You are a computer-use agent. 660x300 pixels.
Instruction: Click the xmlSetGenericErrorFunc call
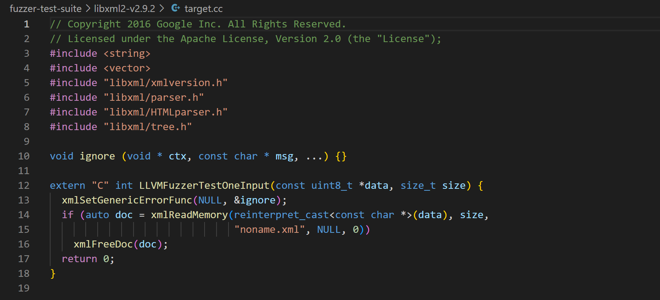click(x=127, y=200)
